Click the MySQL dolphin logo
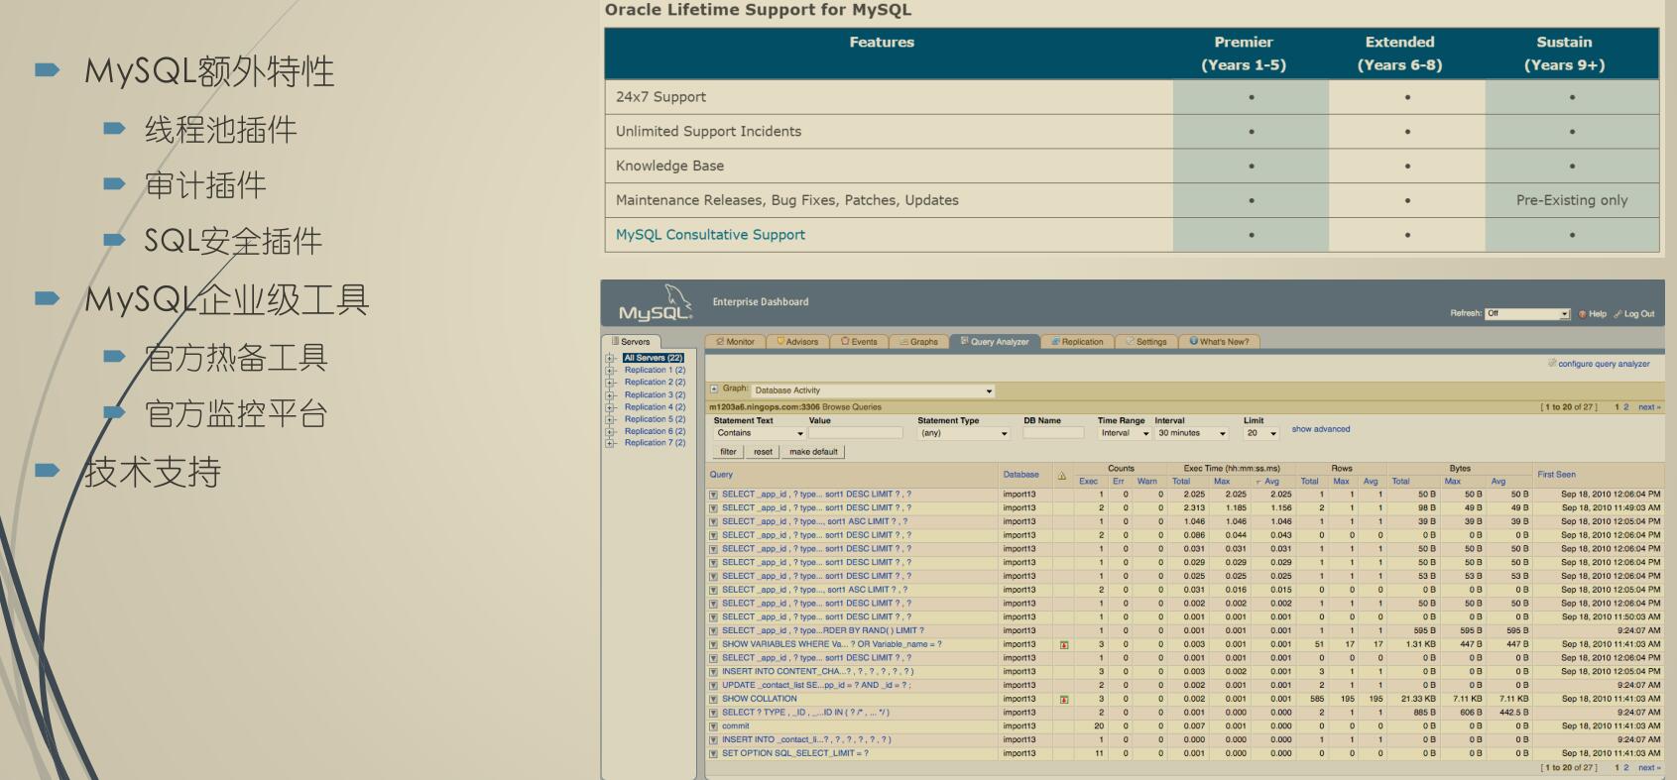 click(x=655, y=303)
